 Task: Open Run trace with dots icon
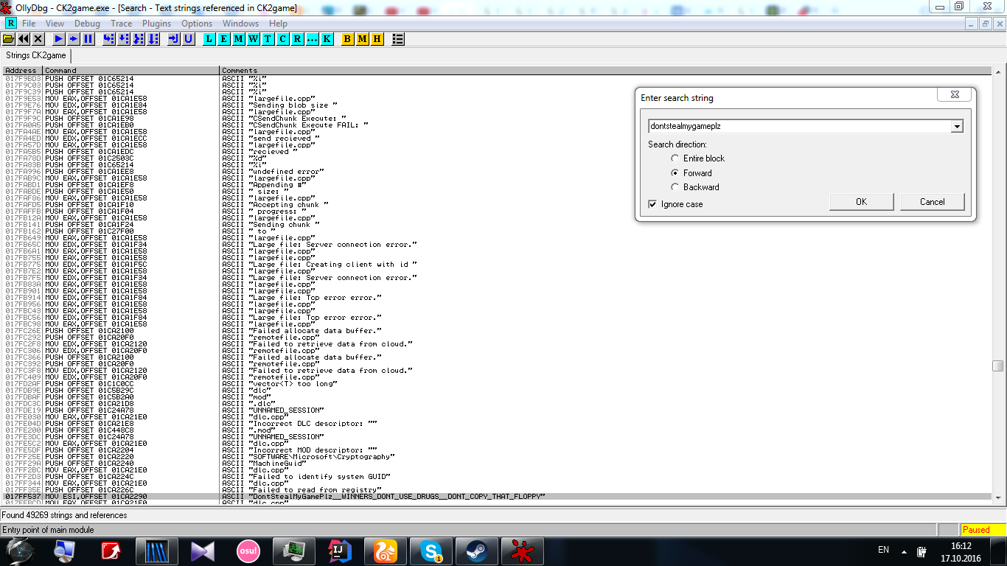pos(313,39)
